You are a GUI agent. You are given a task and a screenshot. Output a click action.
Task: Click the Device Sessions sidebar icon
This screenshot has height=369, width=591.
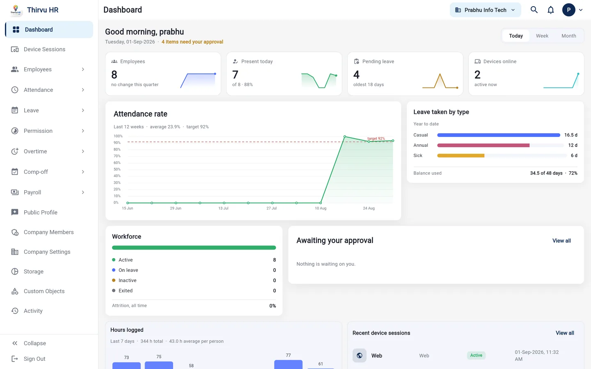[15, 49]
